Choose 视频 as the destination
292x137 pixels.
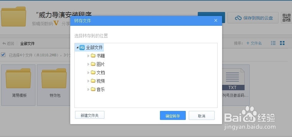(101, 81)
